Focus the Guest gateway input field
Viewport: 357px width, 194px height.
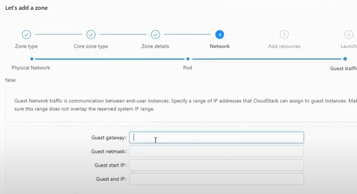(x=217, y=137)
